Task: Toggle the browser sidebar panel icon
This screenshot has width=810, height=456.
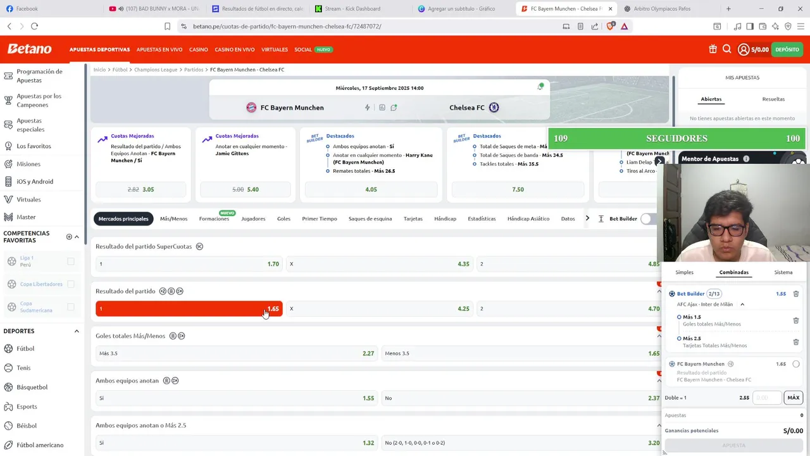Action: point(750,26)
